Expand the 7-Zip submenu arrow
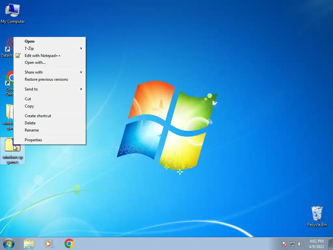Image resolution: width=333 pixels, height=250 pixels. coord(81,49)
